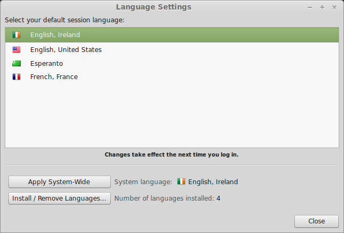Select English, Ireland as session language
This screenshot has height=233, width=344.
tap(55, 35)
